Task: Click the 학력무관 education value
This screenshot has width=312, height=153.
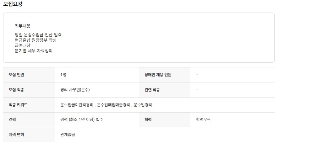Action: click(x=203, y=120)
